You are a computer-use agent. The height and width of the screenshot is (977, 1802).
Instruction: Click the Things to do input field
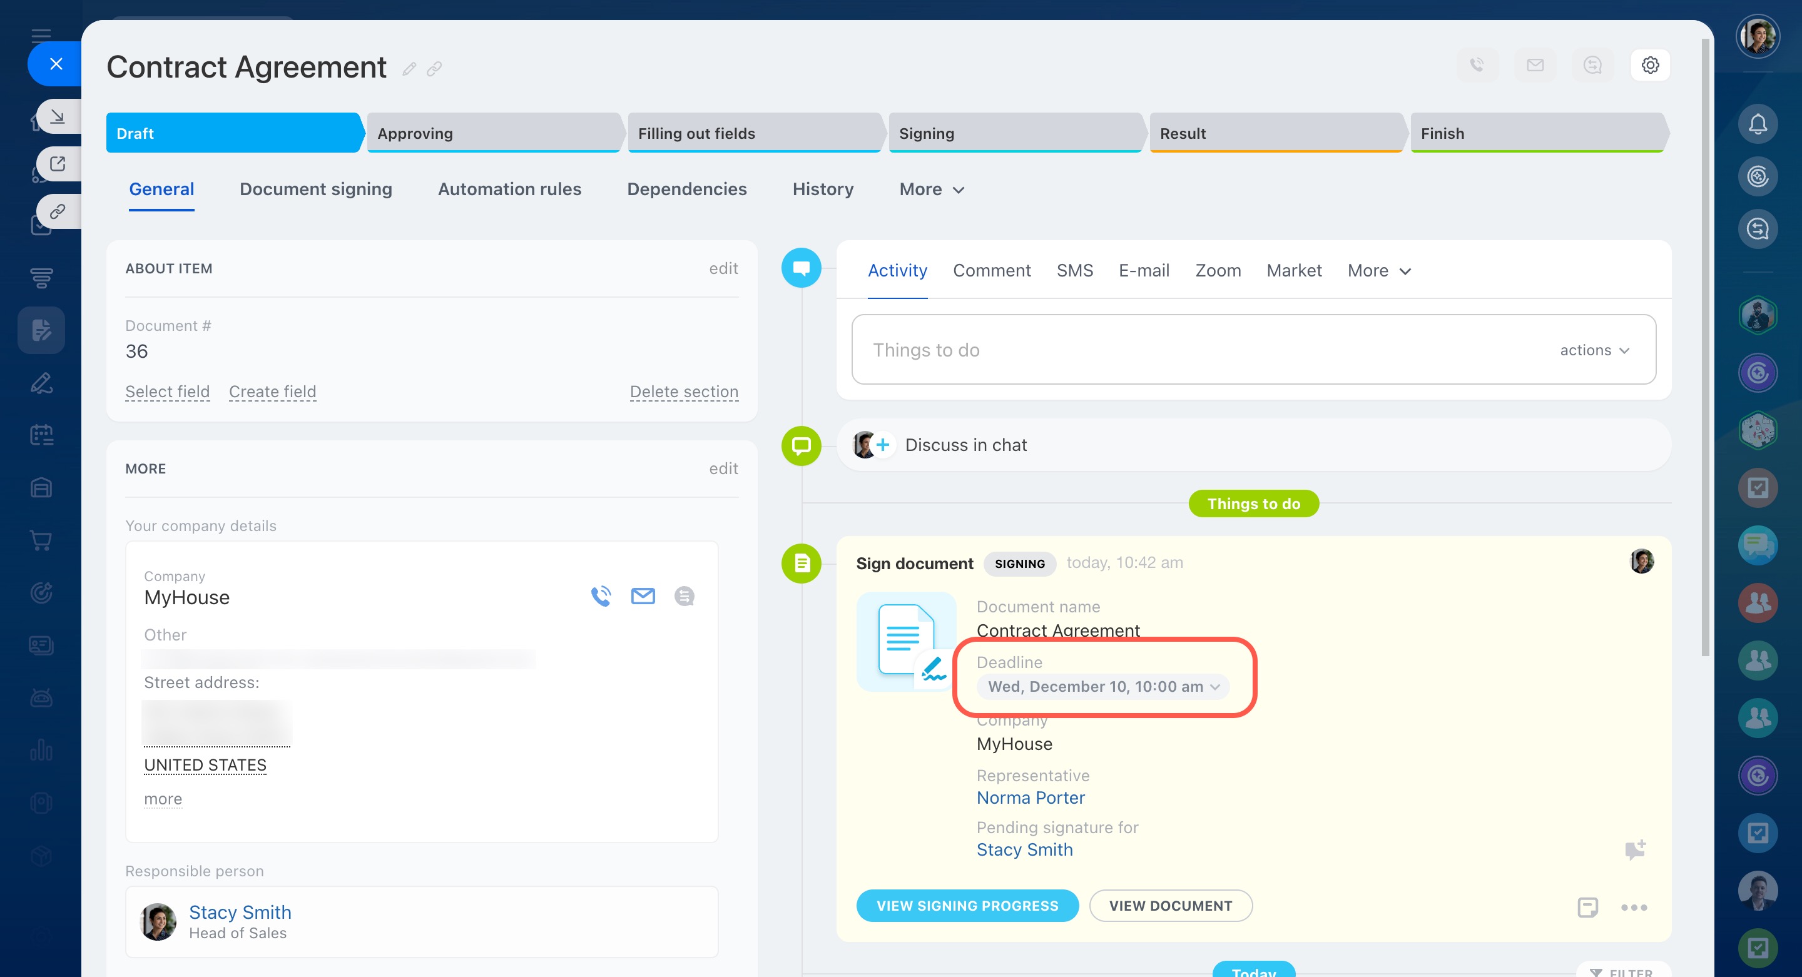coord(1253,349)
